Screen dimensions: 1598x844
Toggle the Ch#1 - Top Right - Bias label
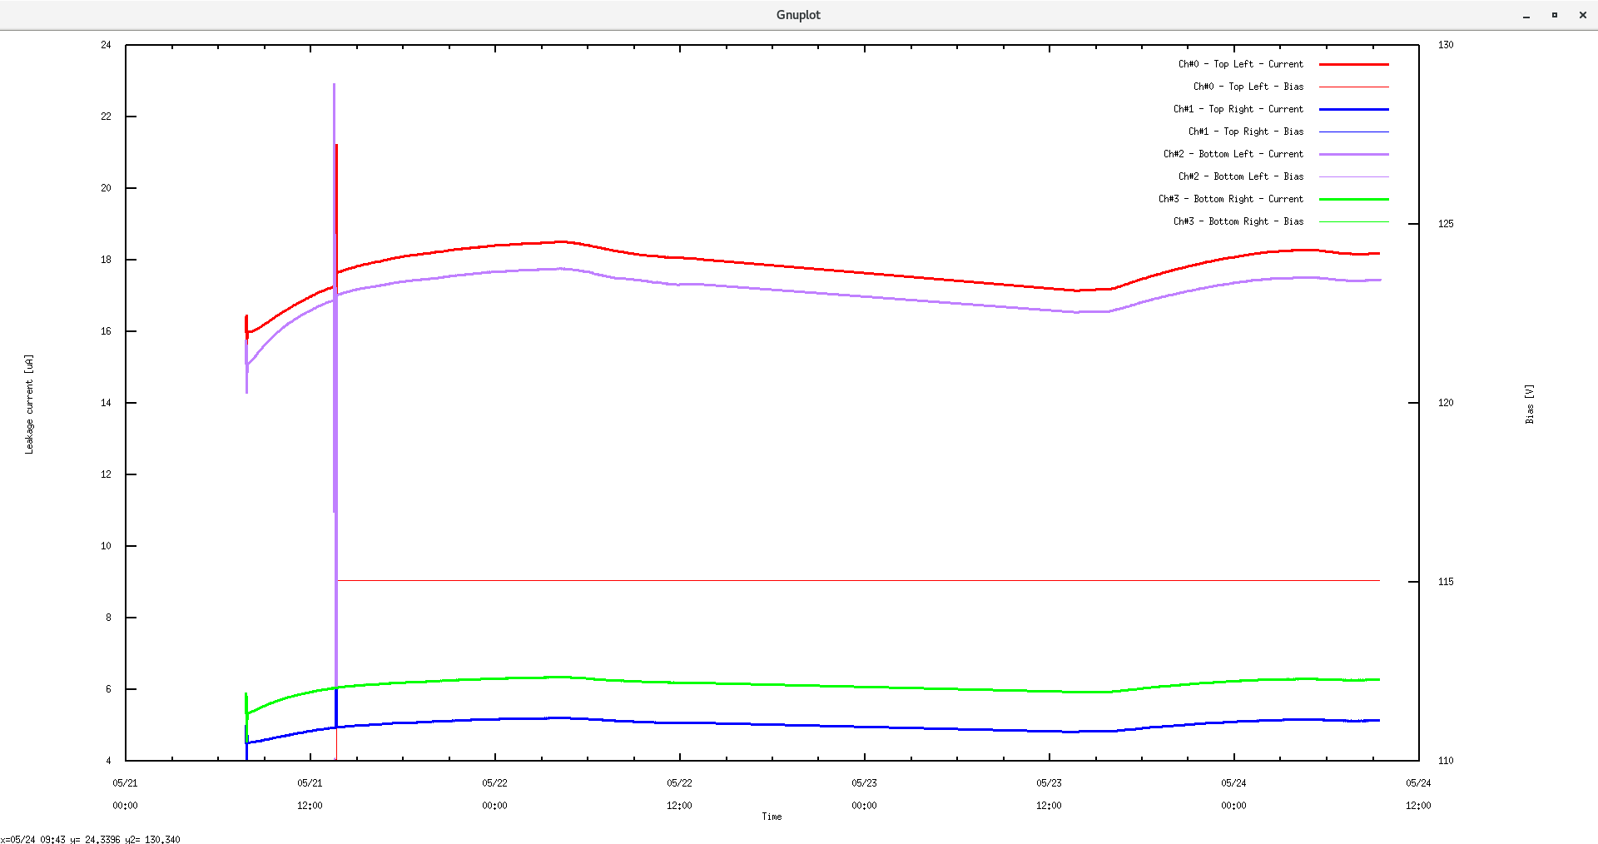click(1245, 132)
